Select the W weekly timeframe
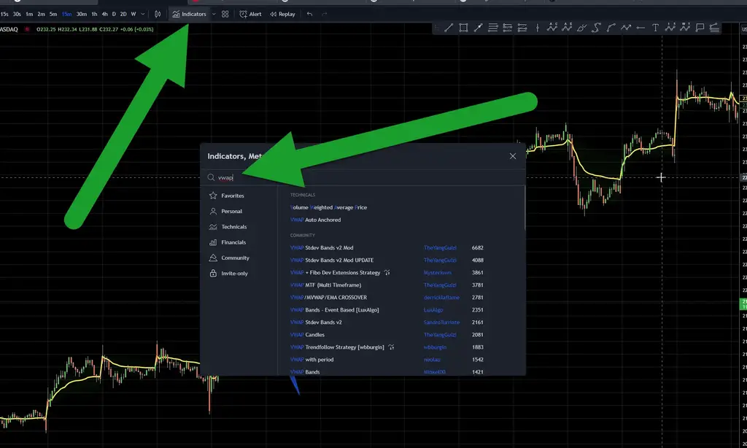 coord(133,14)
